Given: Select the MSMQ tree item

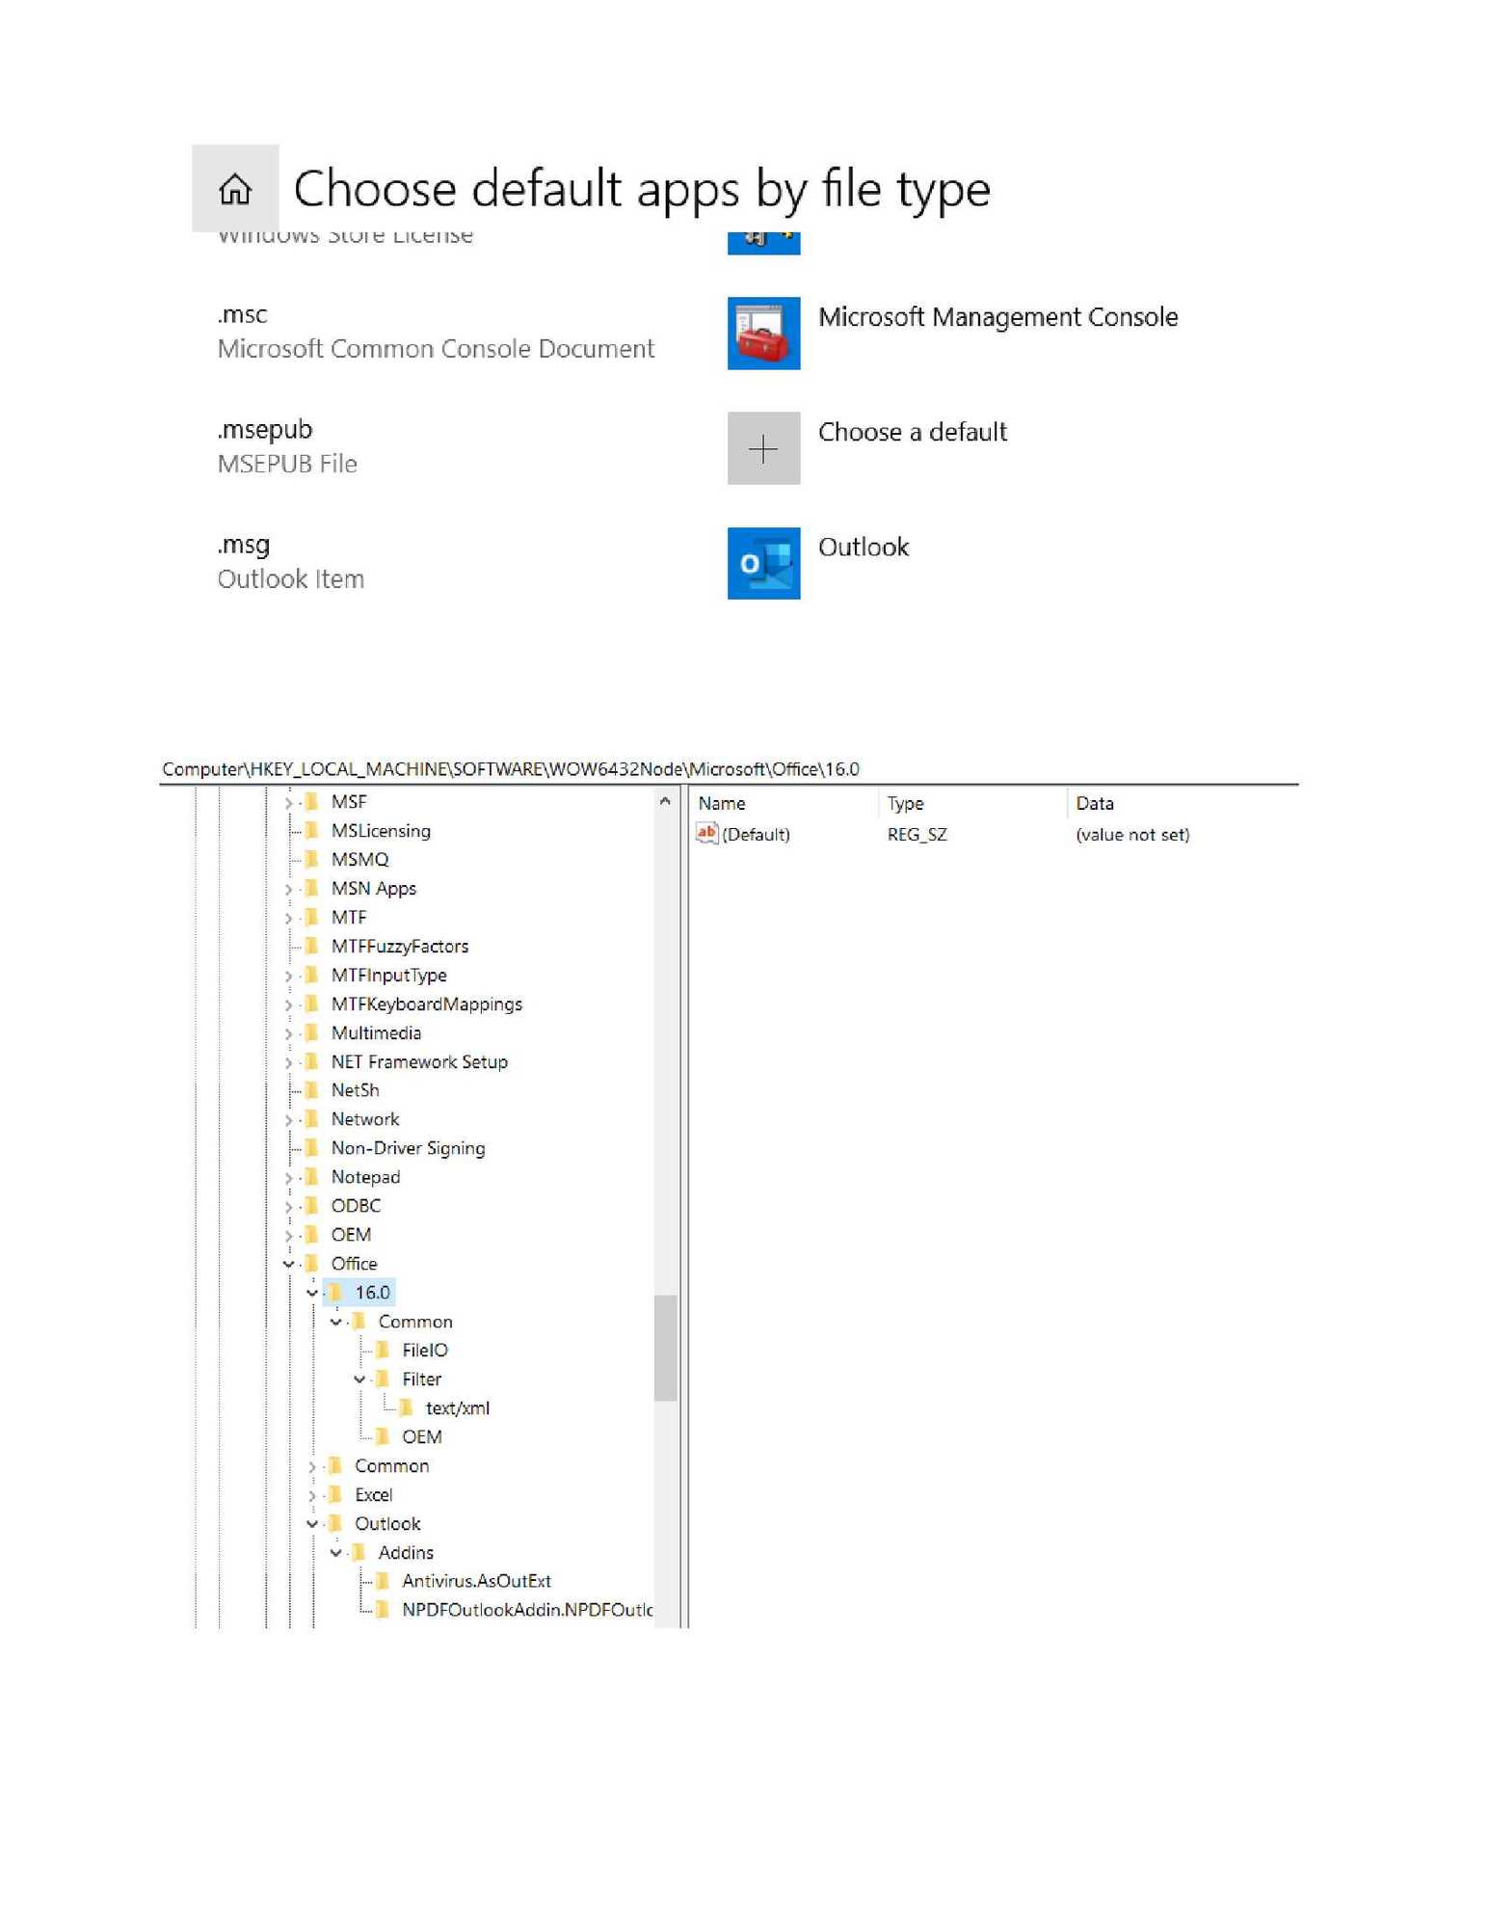Looking at the screenshot, I should (359, 859).
